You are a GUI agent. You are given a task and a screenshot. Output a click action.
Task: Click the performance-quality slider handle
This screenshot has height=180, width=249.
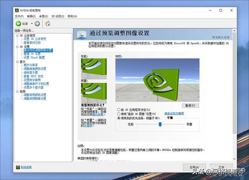(160, 124)
